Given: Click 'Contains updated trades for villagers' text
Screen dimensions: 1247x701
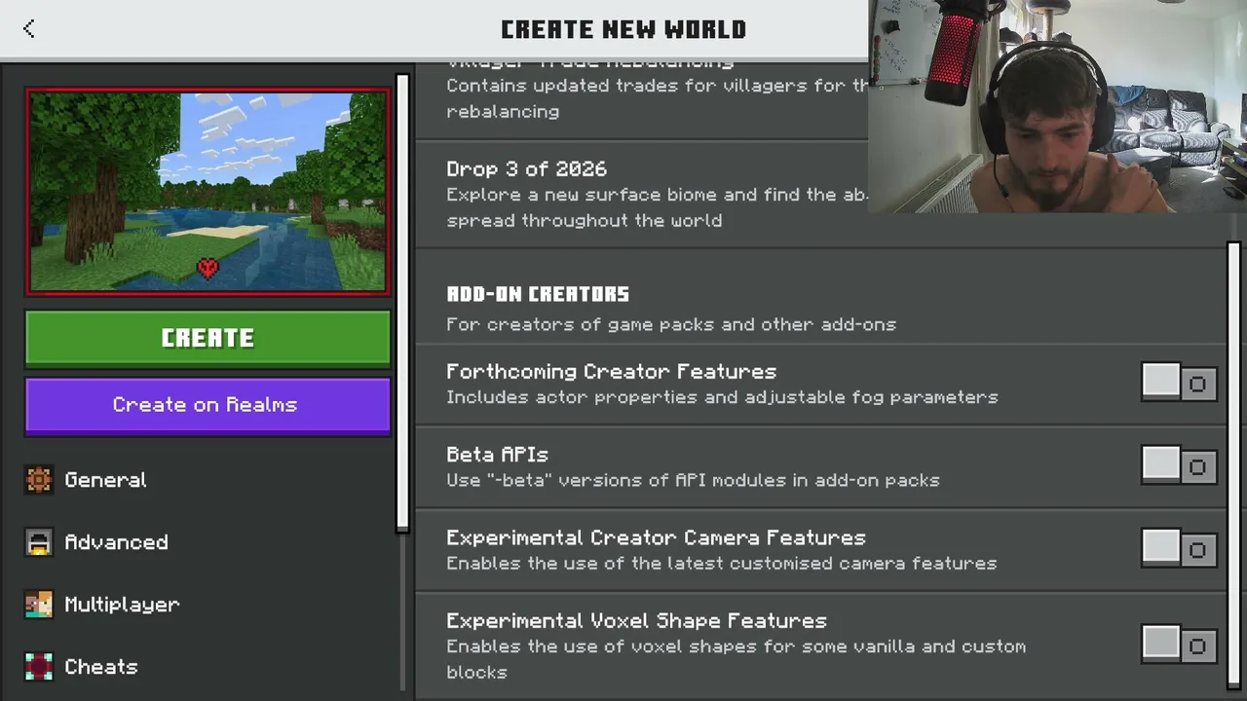Looking at the screenshot, I should [657, 98].
